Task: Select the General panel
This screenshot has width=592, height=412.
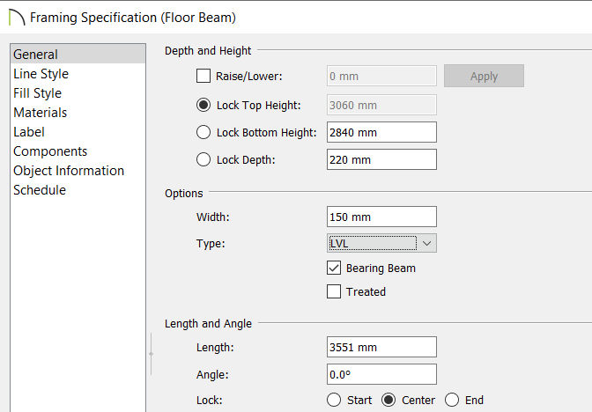Action: pos(78,55)
